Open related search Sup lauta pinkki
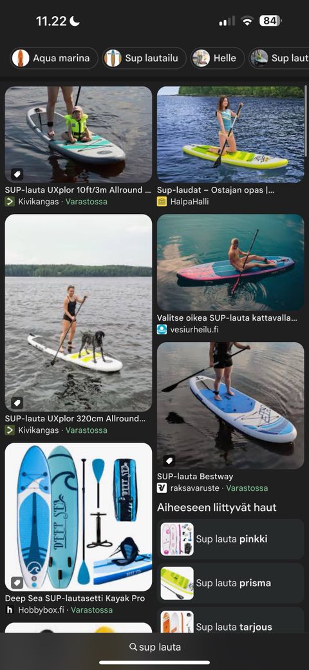This screenshot has height=670, width=309. (230, 539)
